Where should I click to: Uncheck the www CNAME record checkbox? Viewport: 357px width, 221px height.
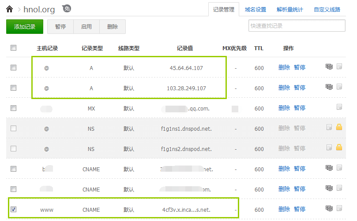click(x=13, y=209)
